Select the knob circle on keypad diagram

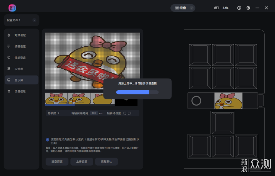[196, 101]
